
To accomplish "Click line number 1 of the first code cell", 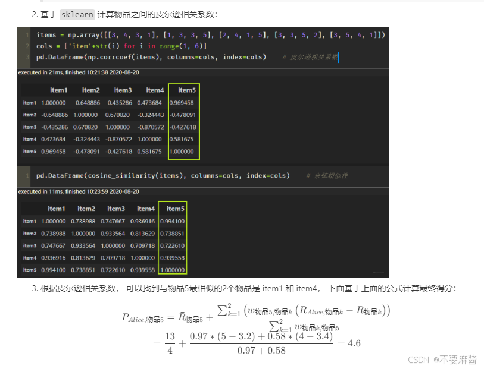I will click(x=27, y=35).
